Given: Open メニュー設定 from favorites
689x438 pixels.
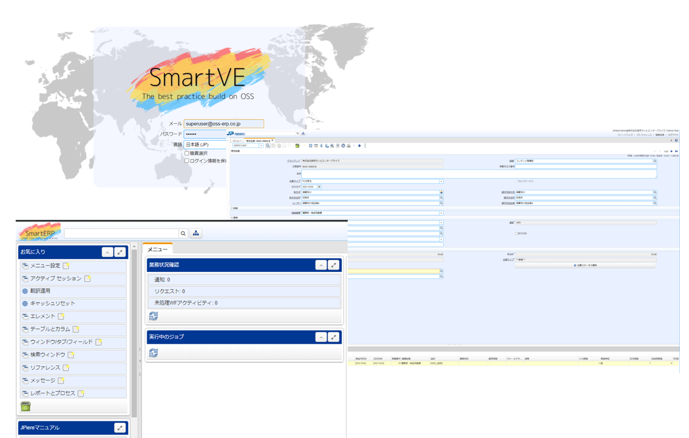Looking at the screenshot, I should [45, 266].
